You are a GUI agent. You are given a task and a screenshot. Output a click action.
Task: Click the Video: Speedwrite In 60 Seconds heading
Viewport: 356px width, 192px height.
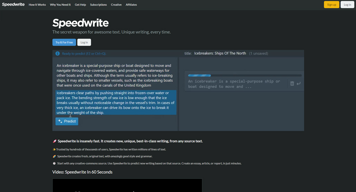(x=82, y=172)
